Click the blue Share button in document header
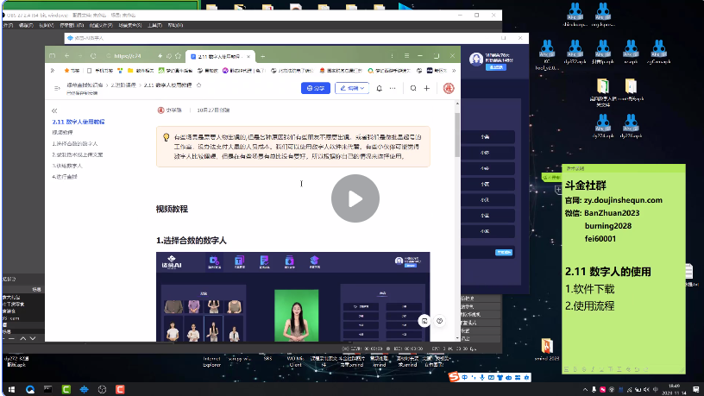The width and height of the screenshot is (704, 396). pos(315,88)
